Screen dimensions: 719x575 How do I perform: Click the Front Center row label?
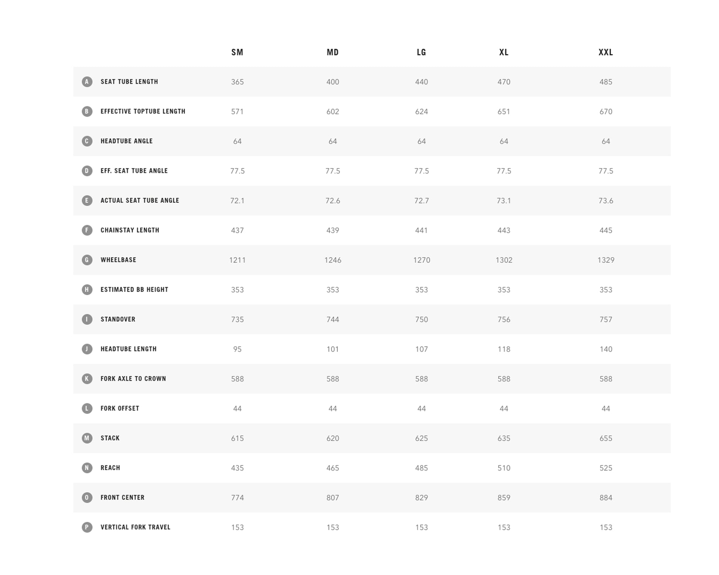(122, 497)
